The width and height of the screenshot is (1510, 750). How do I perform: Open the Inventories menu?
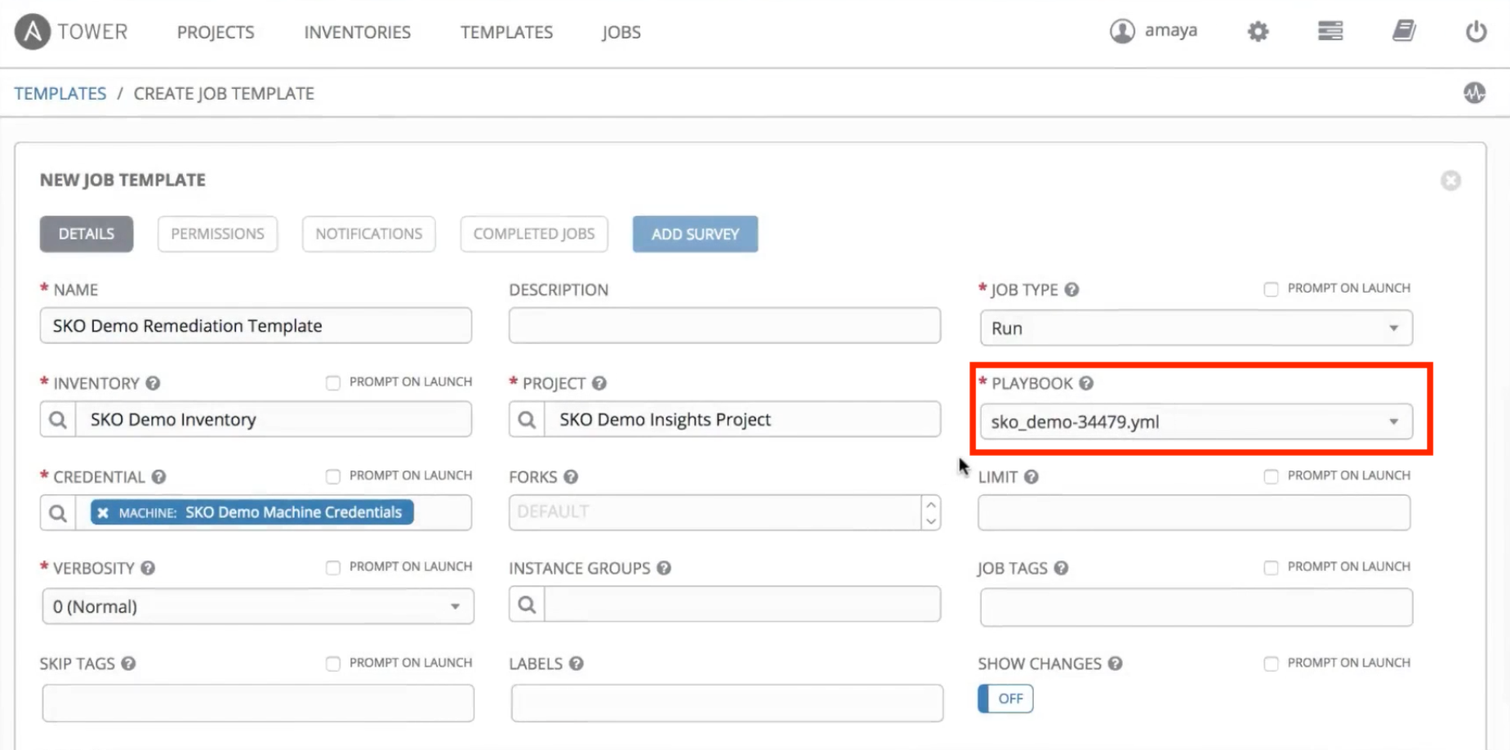tap(357, 32)
